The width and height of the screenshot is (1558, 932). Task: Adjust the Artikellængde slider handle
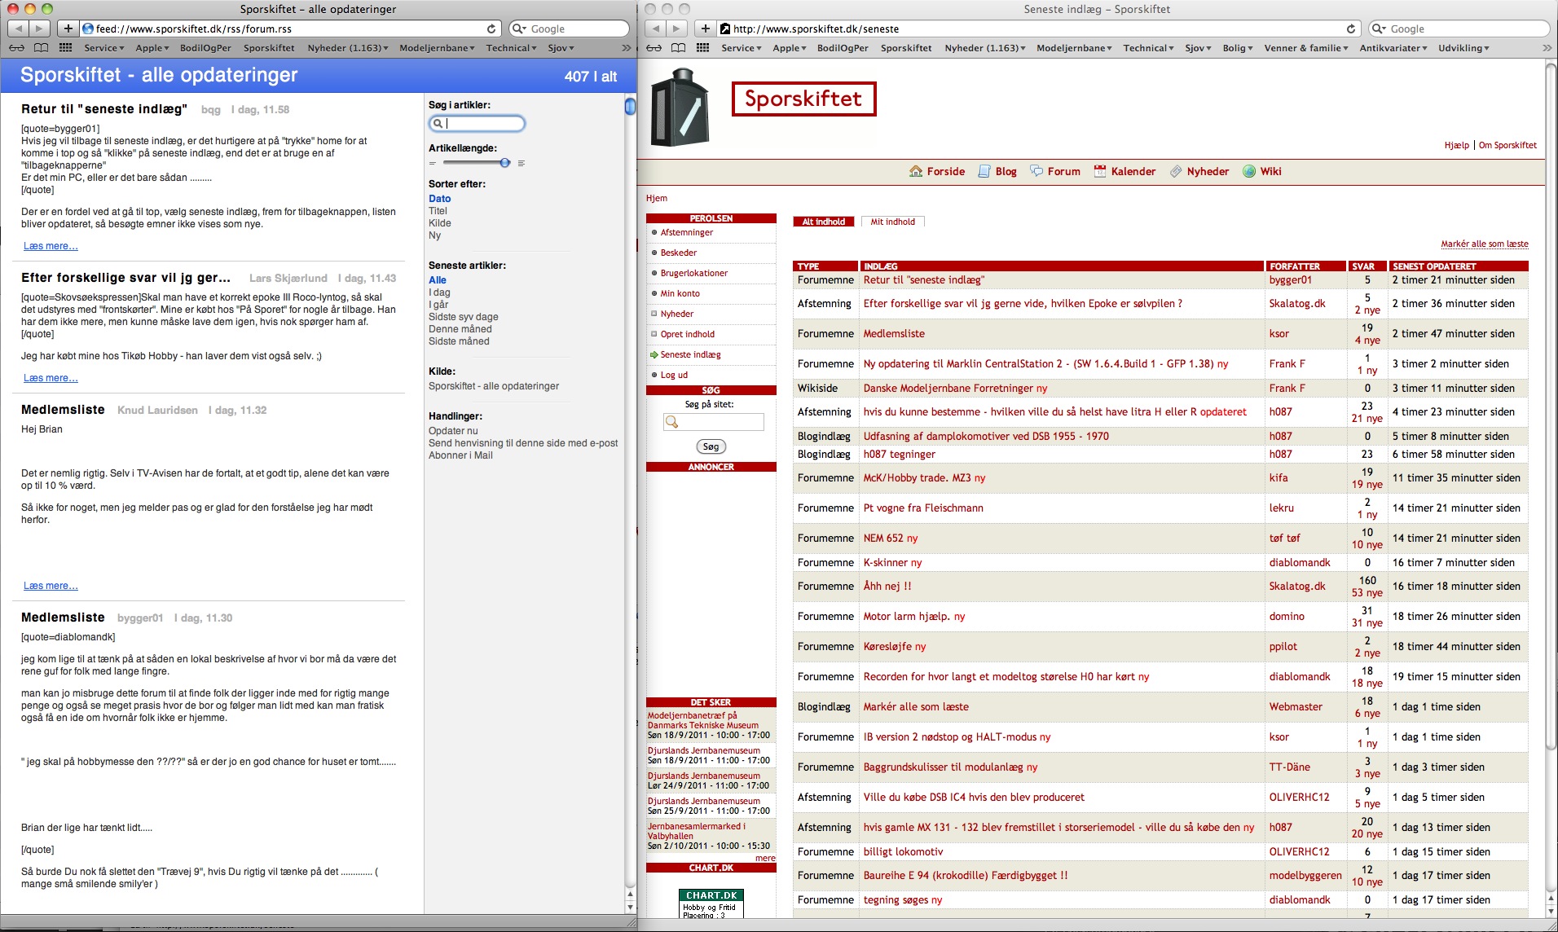[x=505, y=163]
